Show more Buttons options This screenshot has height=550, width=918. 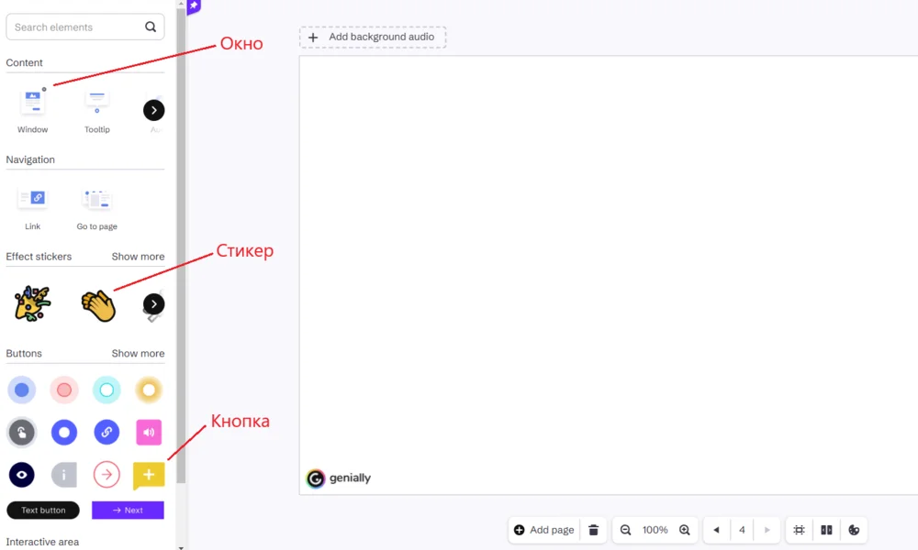click(x=139, y=354)
